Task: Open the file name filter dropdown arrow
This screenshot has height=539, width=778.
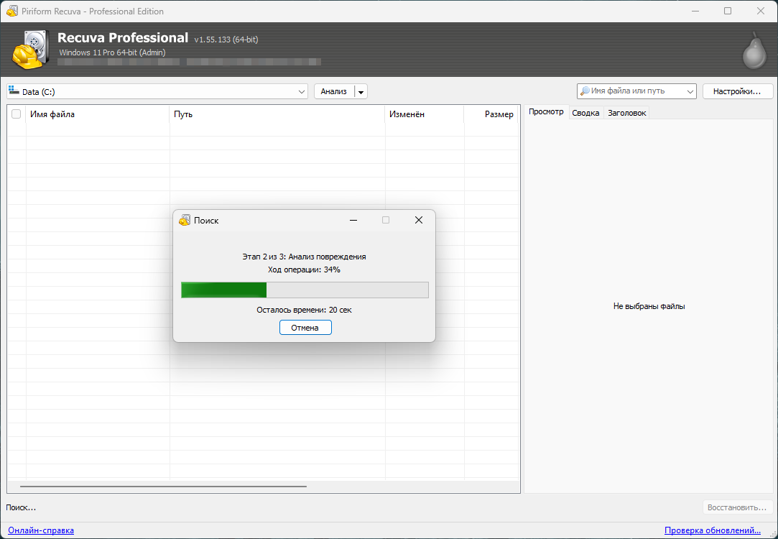Action: [690, 91]
